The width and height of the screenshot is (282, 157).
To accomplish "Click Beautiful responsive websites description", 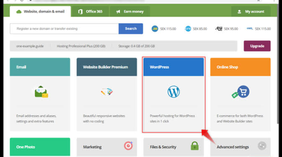I will pos(104,119).
